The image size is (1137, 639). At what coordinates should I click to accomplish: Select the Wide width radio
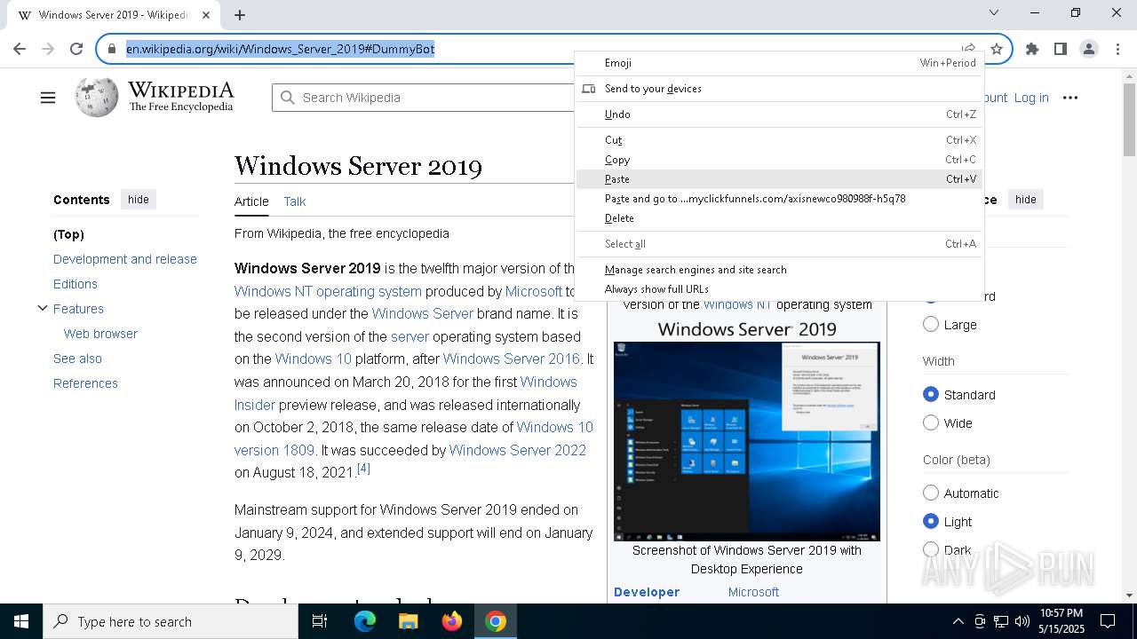(x=931, y=423)
